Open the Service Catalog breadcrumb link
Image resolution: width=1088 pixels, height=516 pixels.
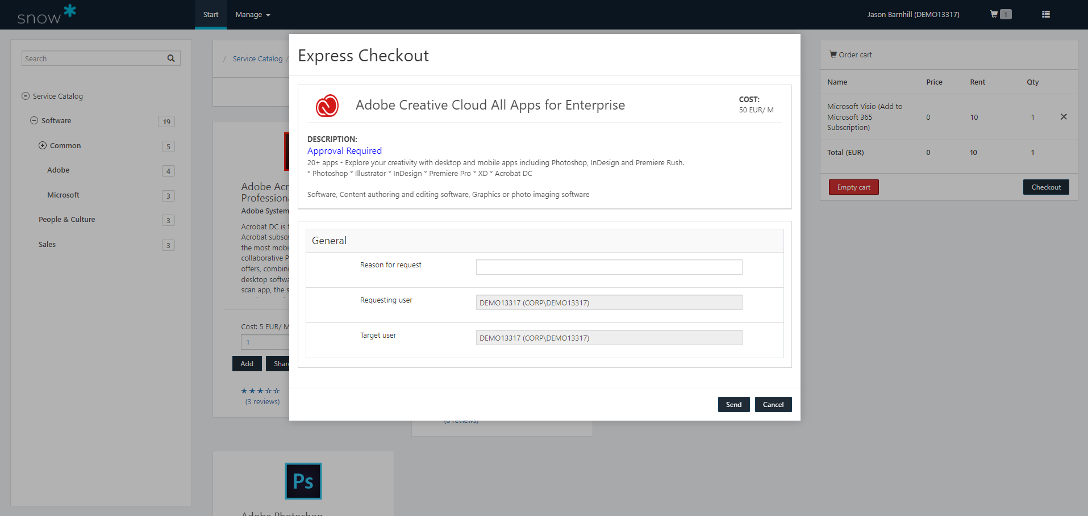pos(257,58)
